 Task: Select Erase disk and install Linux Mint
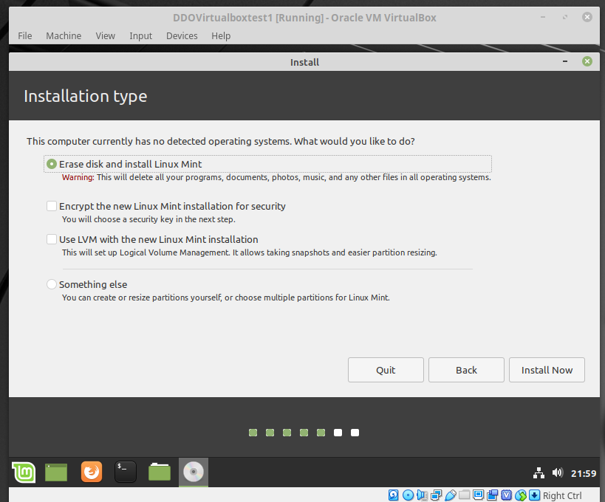[52, 164]
